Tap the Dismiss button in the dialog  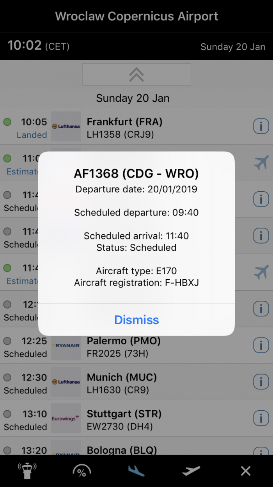[x=136, y=320]
